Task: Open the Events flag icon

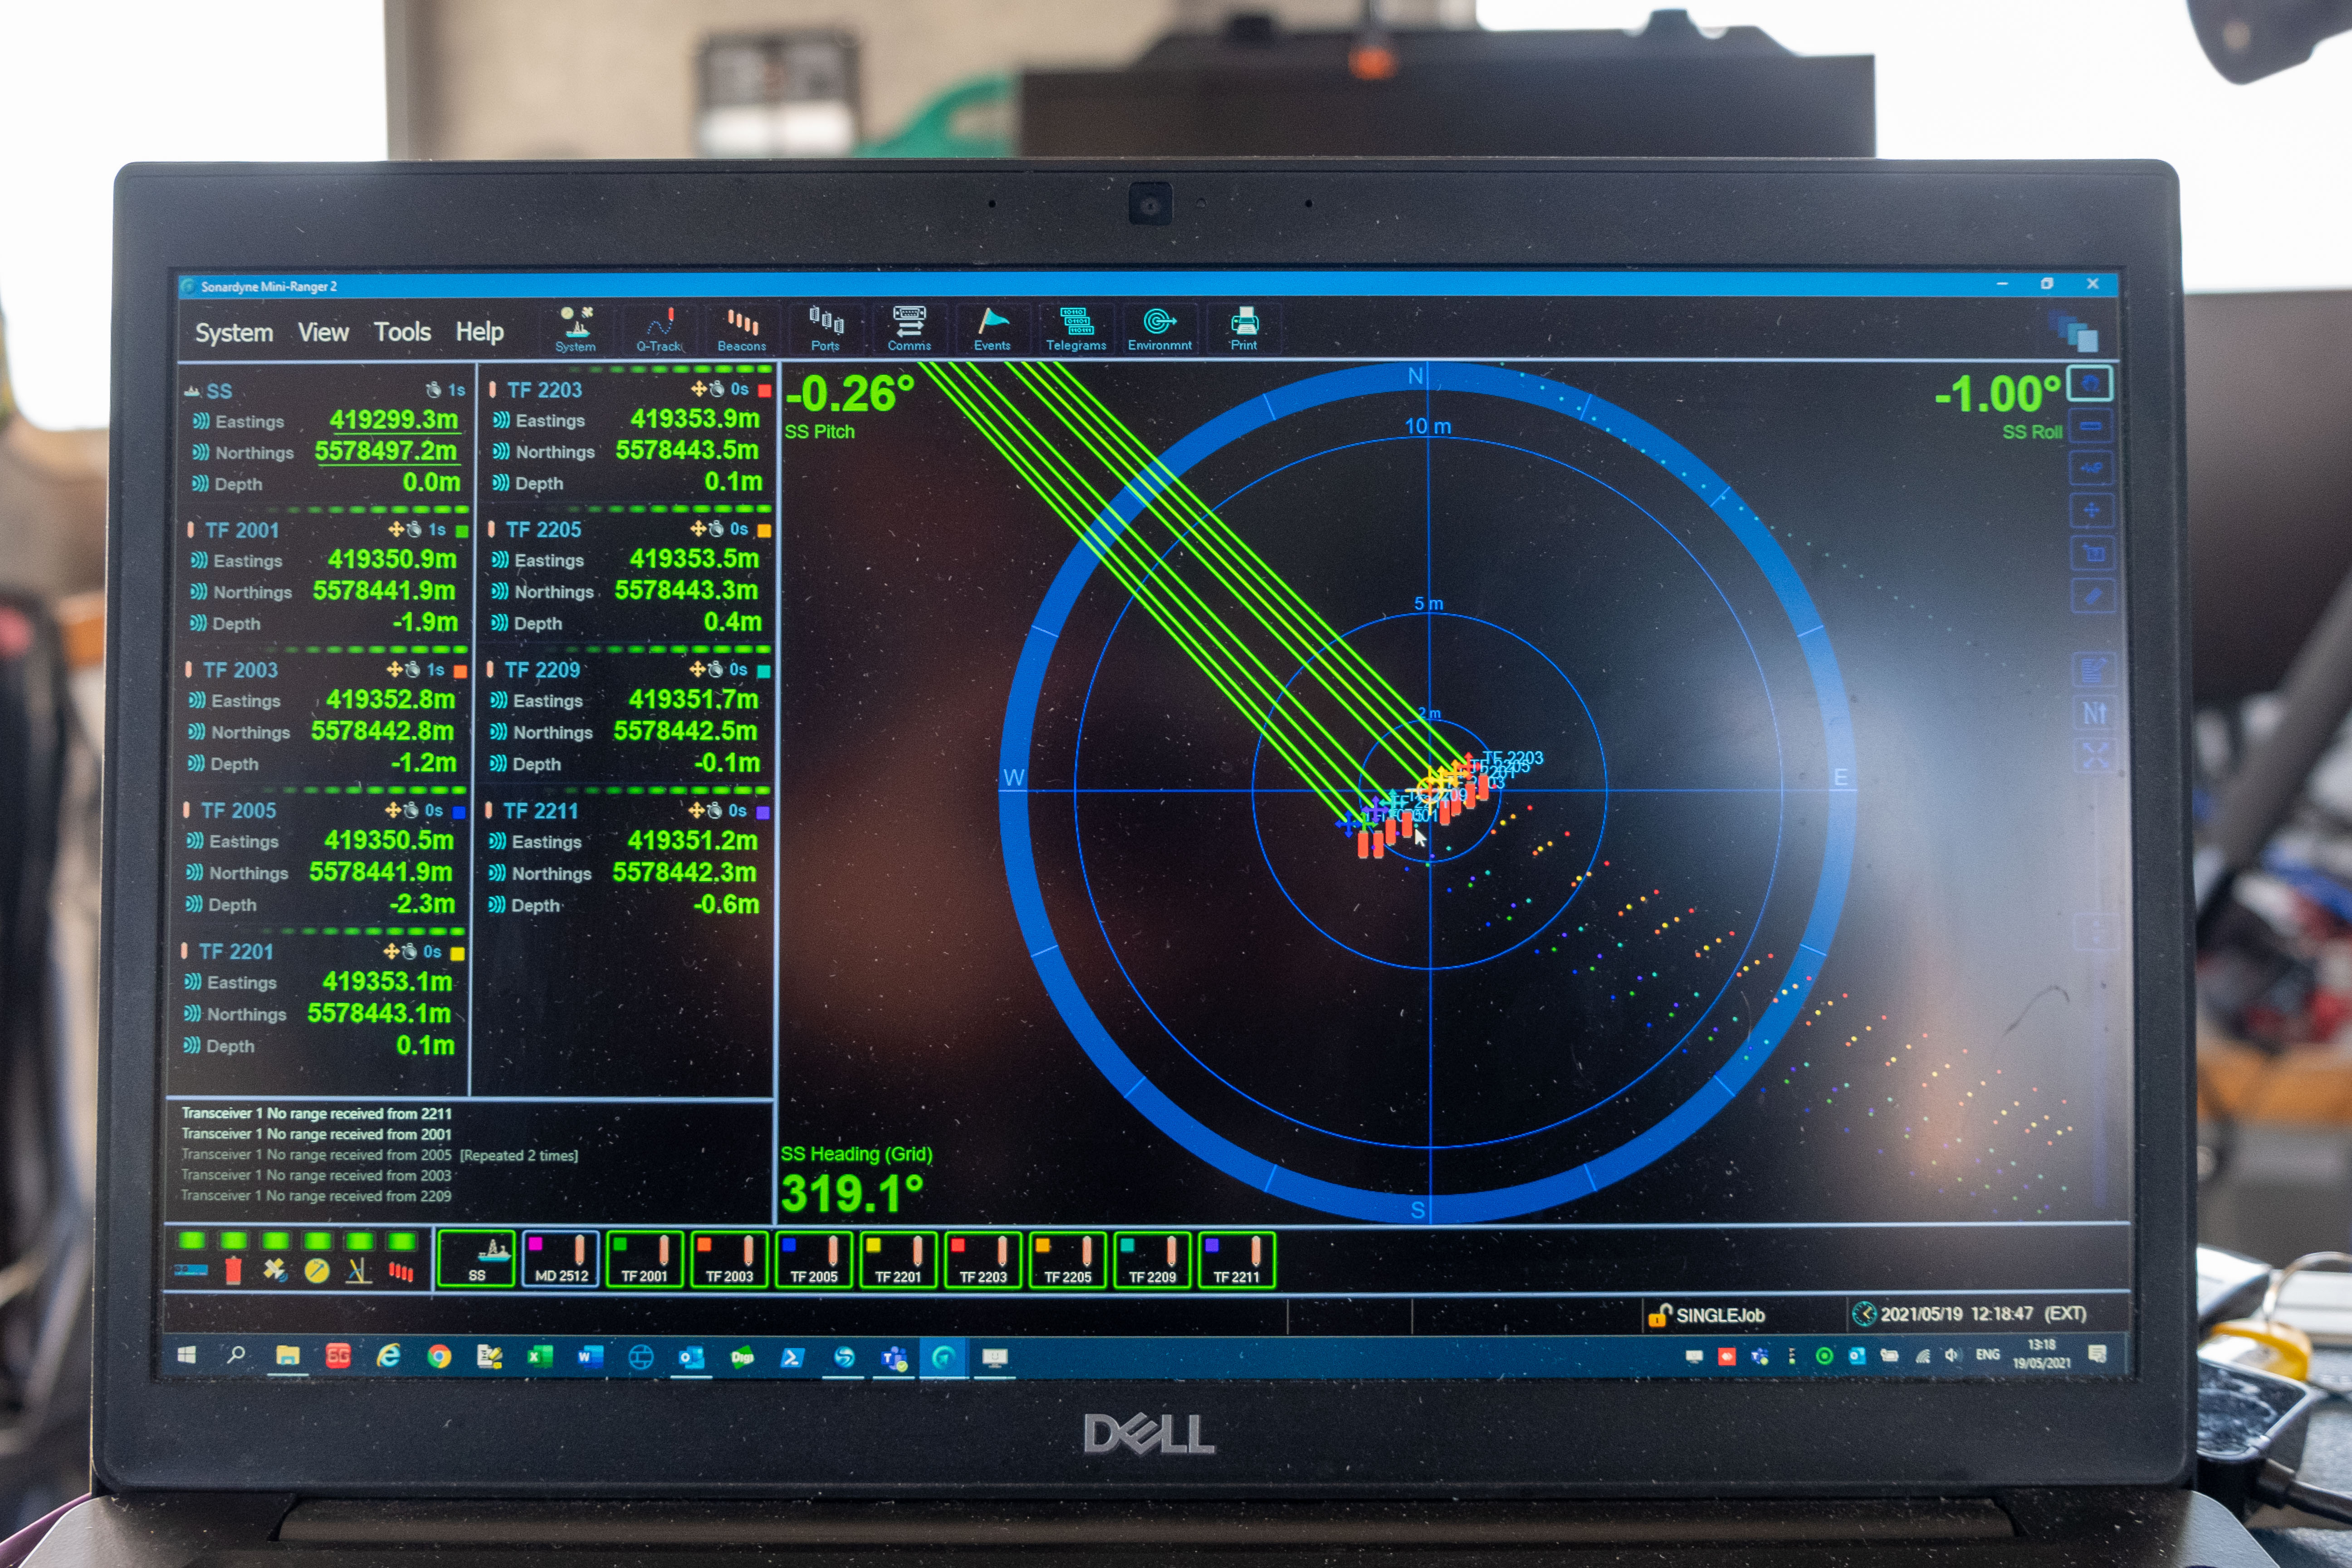Action: point(992,329)
